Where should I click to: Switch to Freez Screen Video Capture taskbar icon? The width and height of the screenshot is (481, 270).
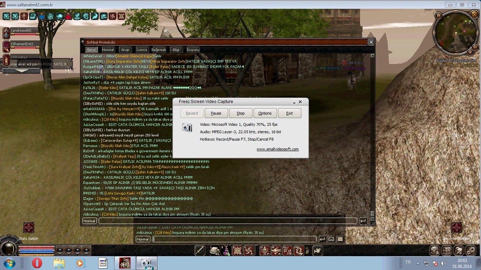[x=147, y=263]
